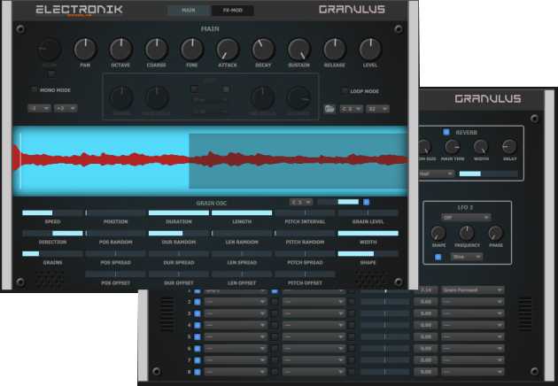The image size is (558, 386).
Task: Switch to the MAIN tab
Action: coord(189,11)
